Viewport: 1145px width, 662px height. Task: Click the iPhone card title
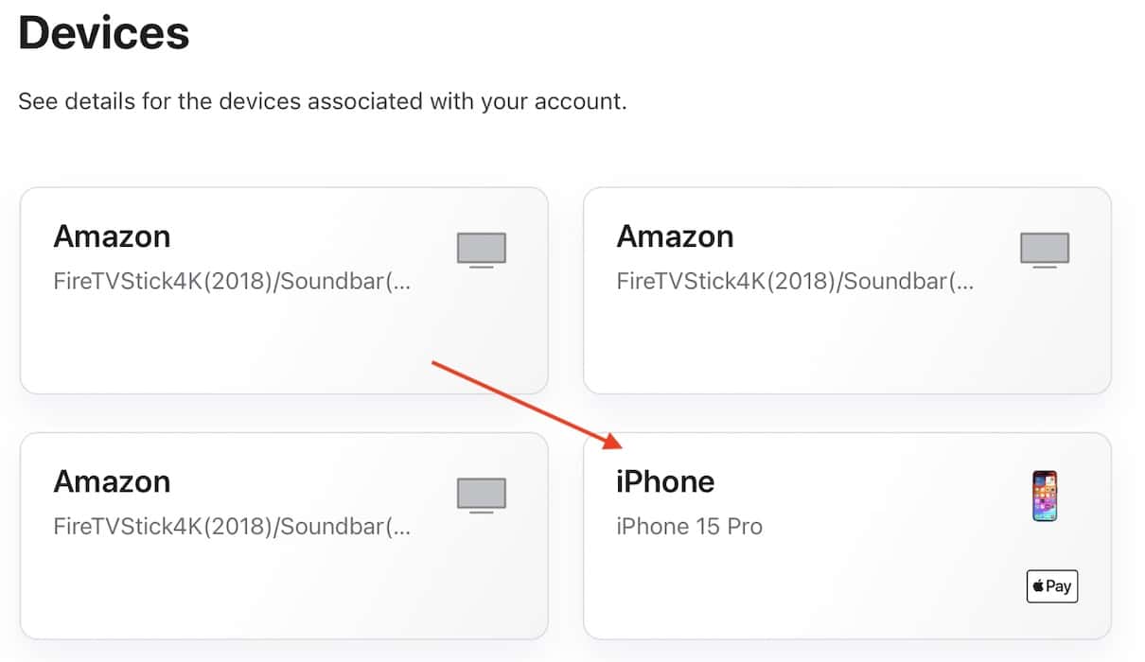tap(665, 481)
